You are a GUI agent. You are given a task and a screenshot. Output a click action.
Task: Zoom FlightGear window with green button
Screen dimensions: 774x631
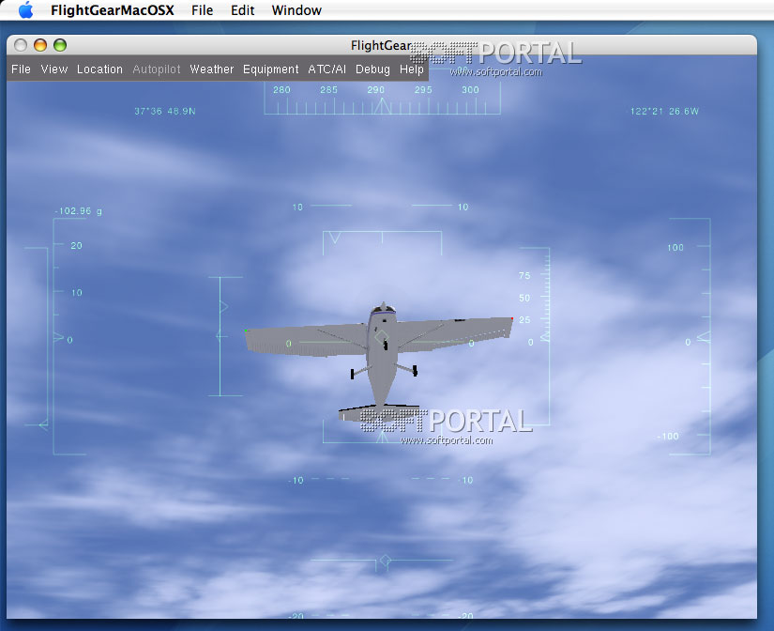coord(60,45)
